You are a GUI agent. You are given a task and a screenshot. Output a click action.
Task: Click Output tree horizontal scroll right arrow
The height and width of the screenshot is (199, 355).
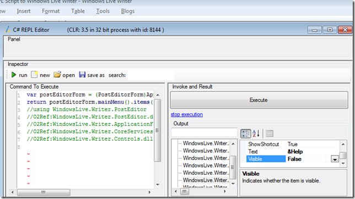[225, 191]
